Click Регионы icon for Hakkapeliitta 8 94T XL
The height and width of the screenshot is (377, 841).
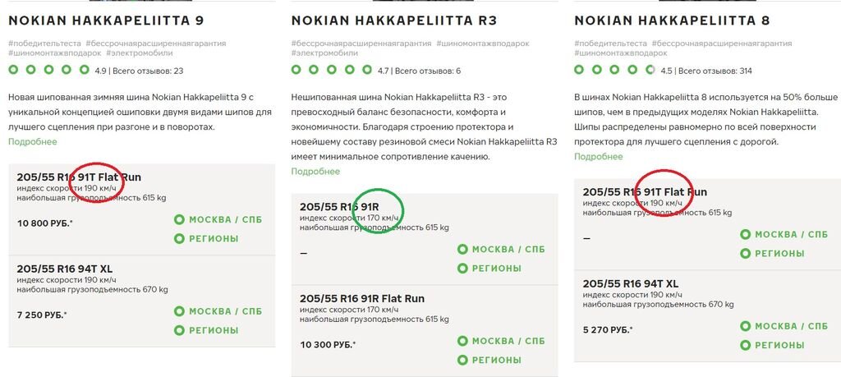[x=746, y=345]
